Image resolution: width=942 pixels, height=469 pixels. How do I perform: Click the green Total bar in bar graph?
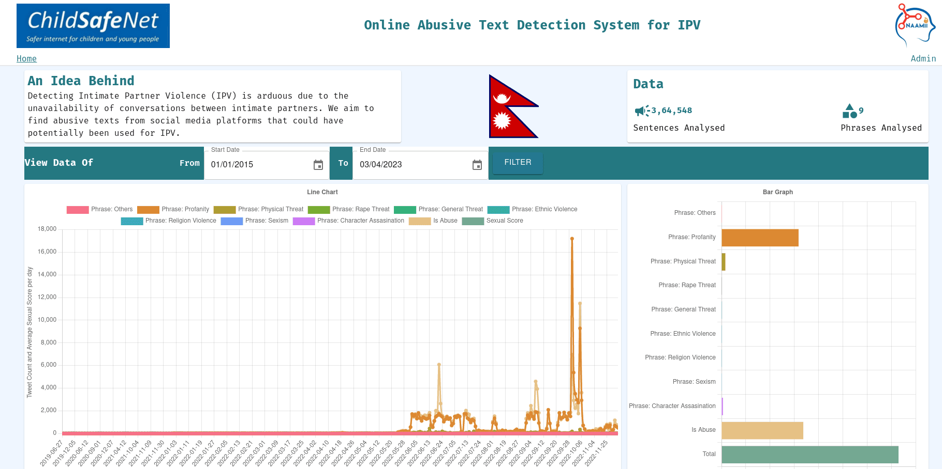[x=809, y=455]
